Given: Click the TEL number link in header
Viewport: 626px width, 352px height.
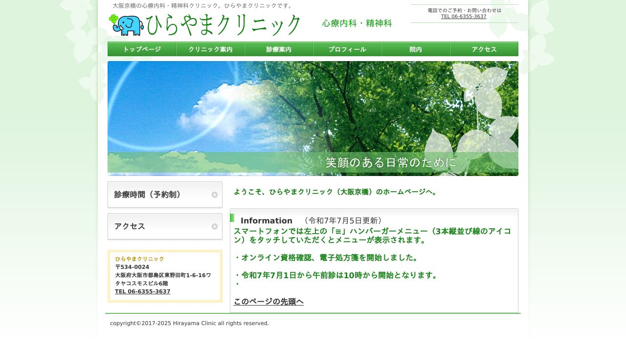Looking at the screenshot, I should pos(464,17).
